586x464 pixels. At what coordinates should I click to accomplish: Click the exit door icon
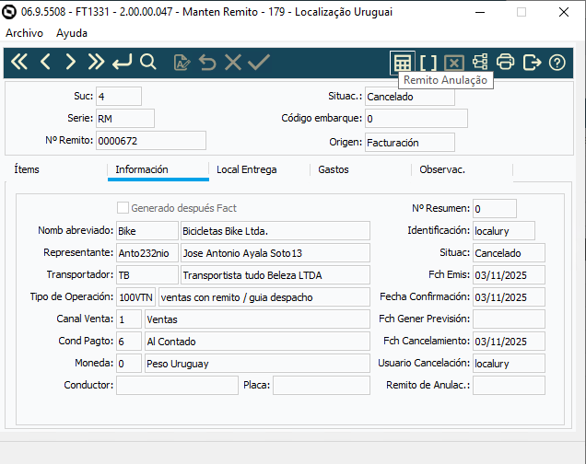[x=531, y=63]
